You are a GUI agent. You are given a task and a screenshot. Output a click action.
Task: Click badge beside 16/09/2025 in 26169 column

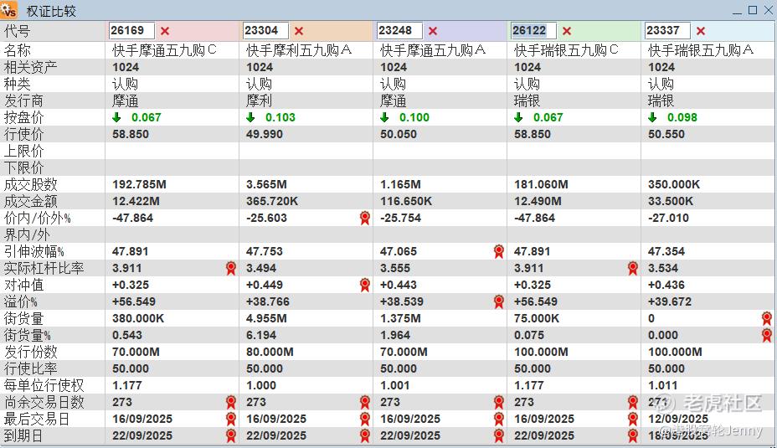coord(231,420)
